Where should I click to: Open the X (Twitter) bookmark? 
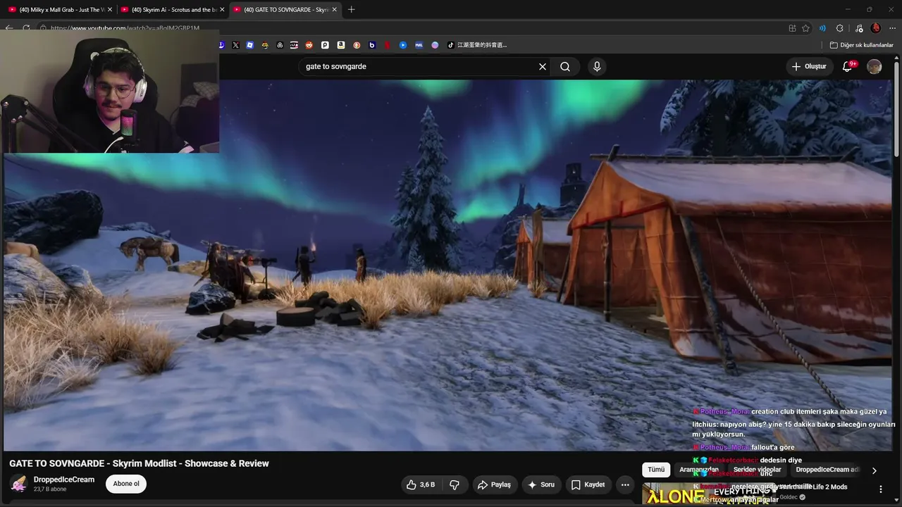235,45
